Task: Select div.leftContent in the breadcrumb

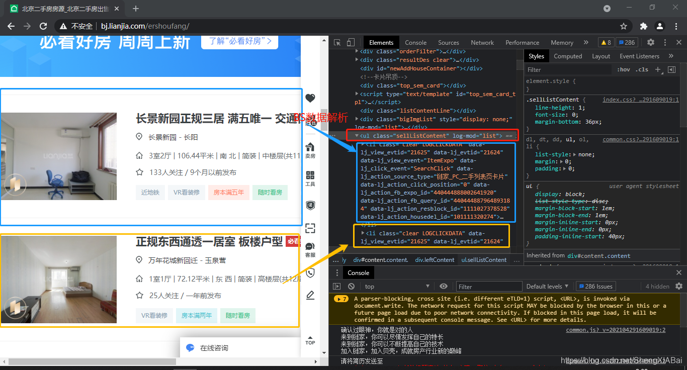Action: pos(435,260)
